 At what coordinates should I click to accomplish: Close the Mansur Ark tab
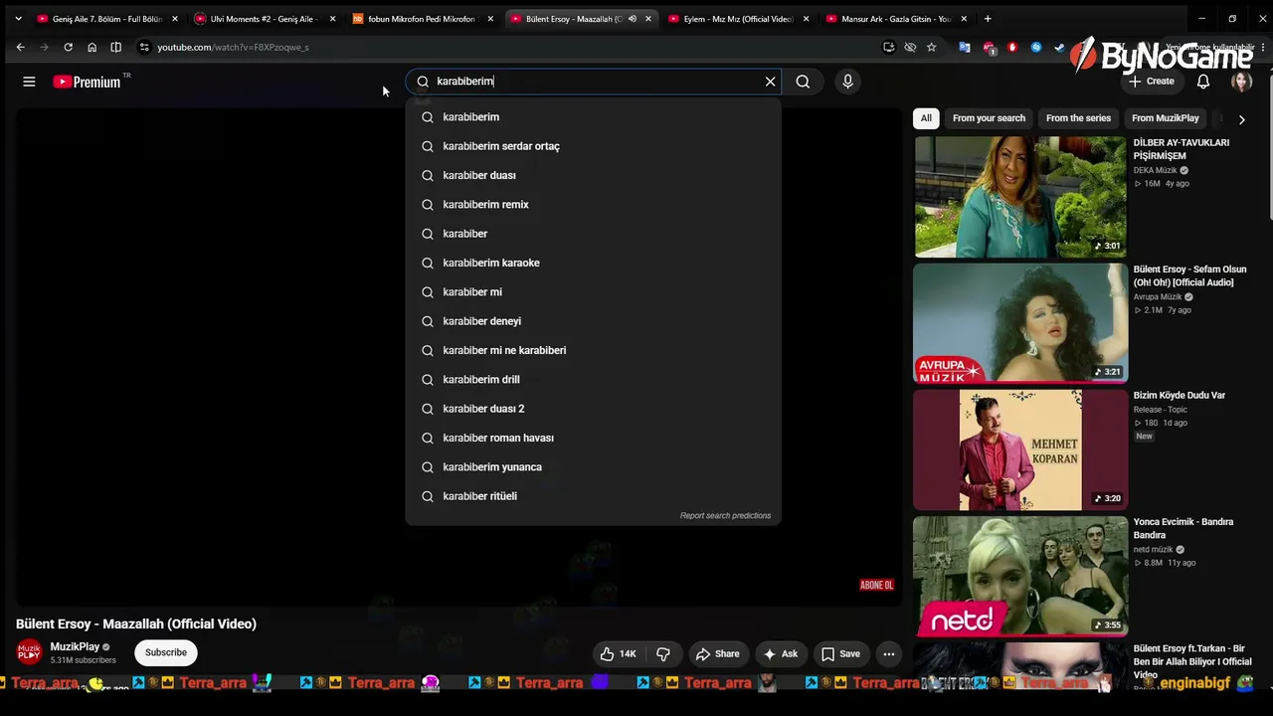pos(964,19)
